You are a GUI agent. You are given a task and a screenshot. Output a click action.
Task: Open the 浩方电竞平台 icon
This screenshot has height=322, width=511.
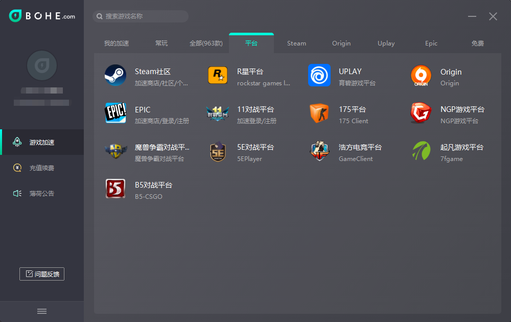319,151
